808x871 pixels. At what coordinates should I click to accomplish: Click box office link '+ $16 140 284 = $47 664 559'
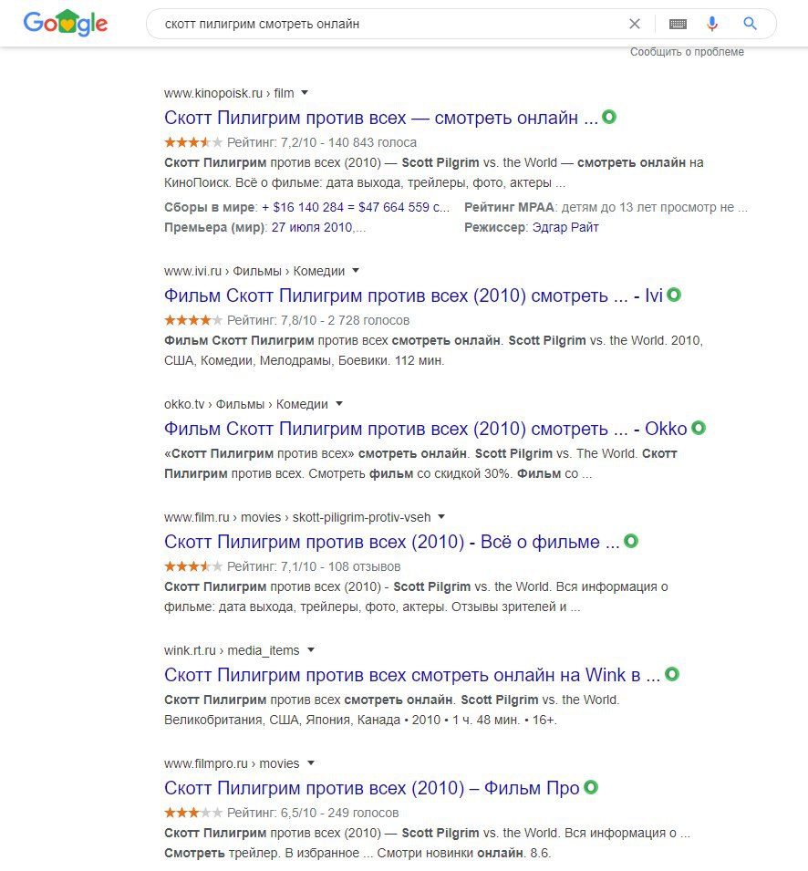tap(356, 207)
